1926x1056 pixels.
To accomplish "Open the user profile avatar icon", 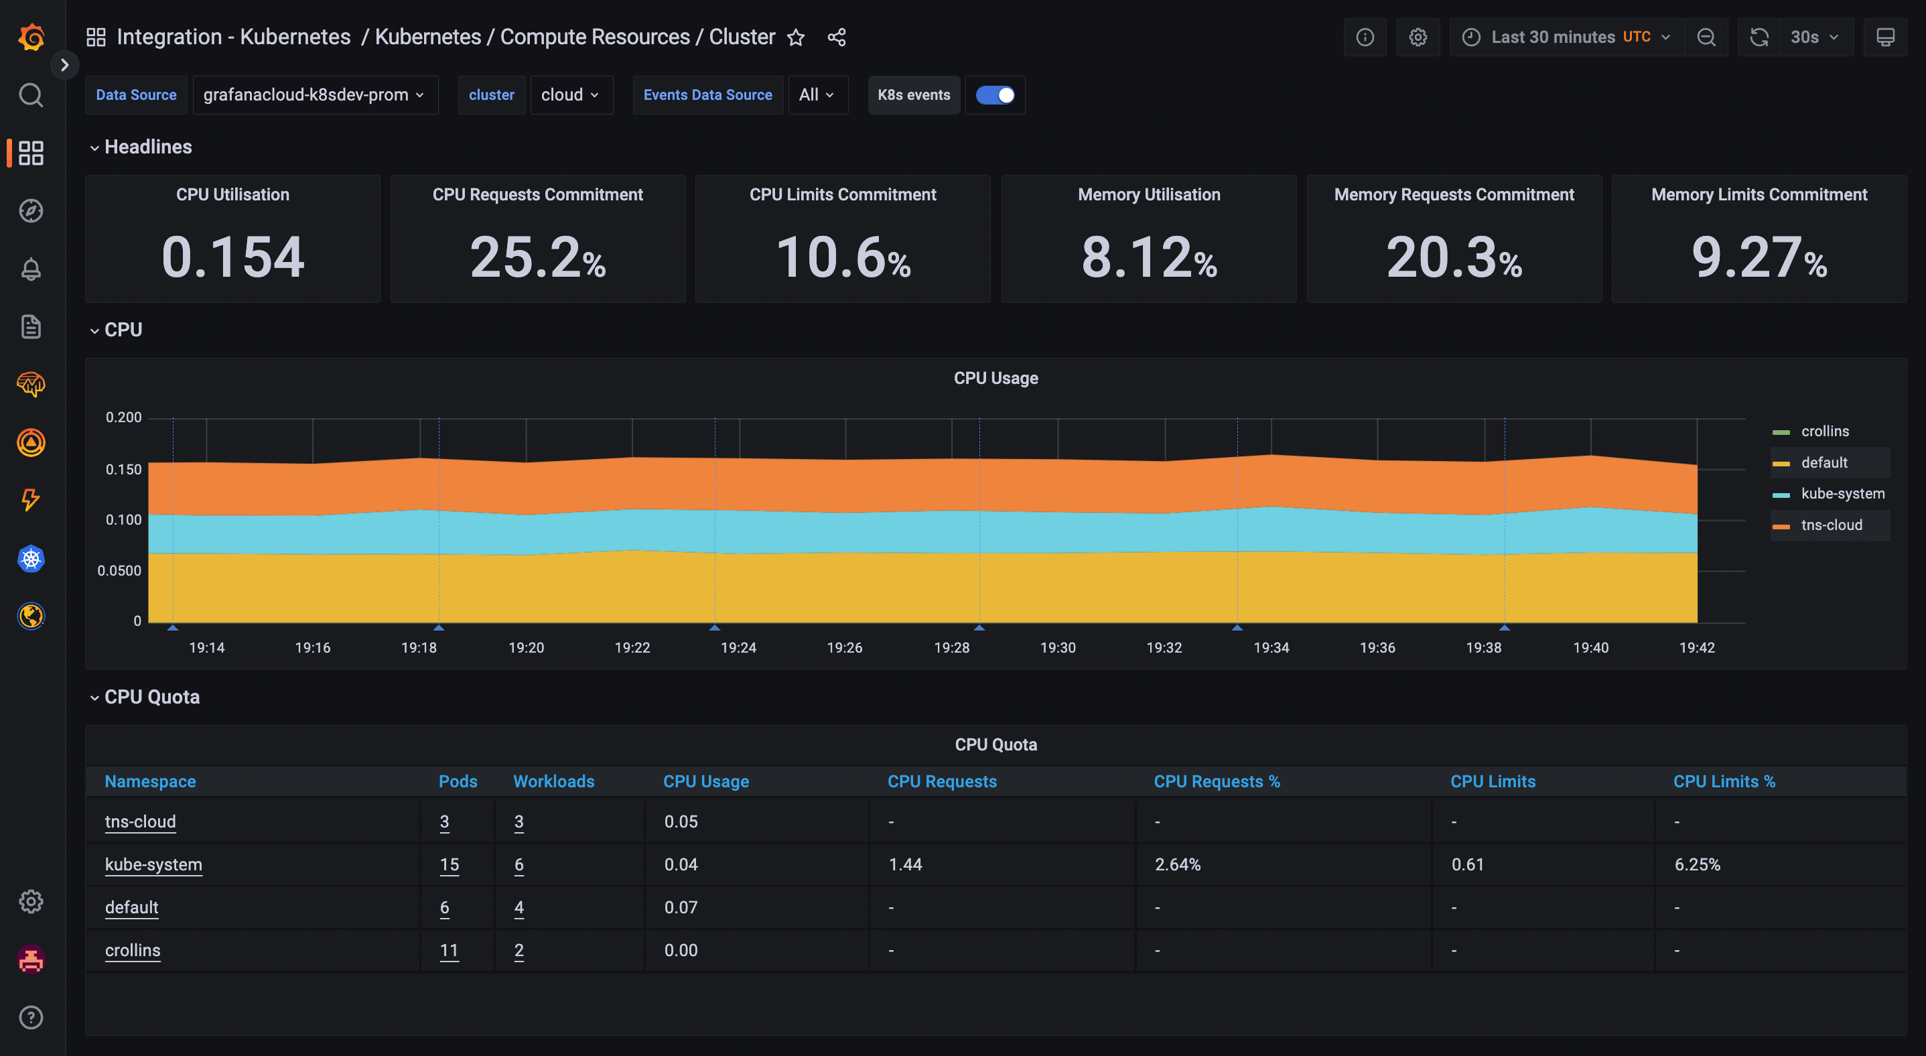I will click(31, 960).
